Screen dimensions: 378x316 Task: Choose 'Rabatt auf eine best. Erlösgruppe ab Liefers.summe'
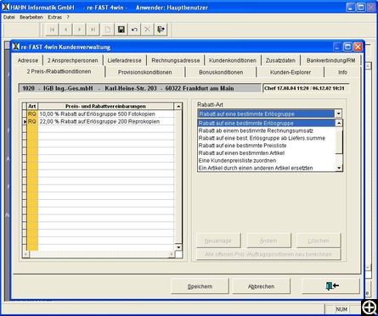266,138
